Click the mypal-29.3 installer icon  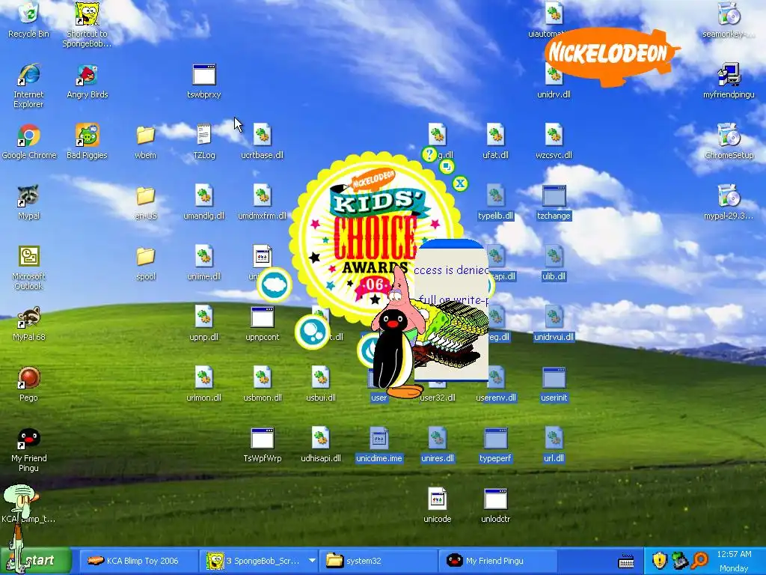[x=729, y=202]
